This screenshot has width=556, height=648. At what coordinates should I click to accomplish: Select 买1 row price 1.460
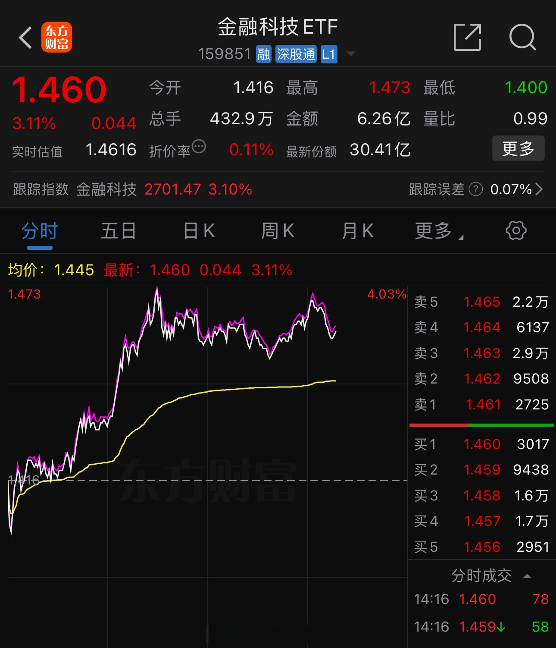click(x=481, y=444)
